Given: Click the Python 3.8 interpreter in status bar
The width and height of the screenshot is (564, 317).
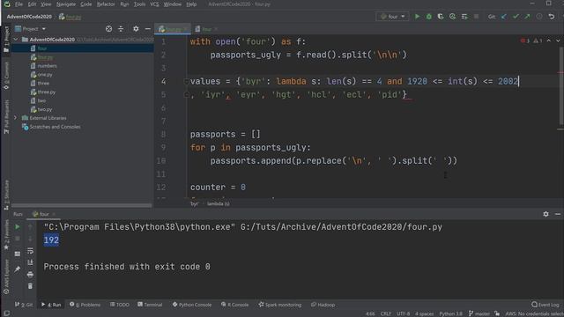Looking at the screenshot, I should pos(450,313).
